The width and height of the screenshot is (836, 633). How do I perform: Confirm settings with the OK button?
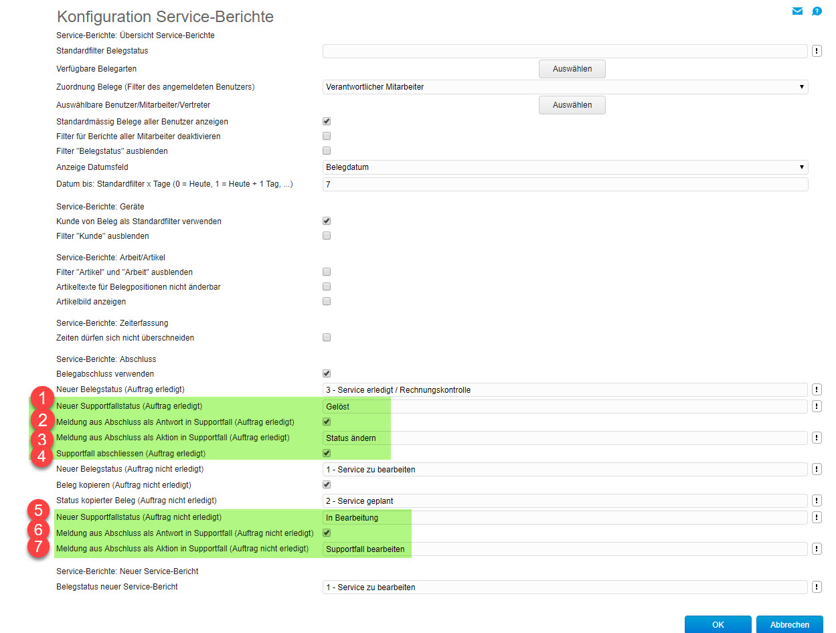click(718, 624)
